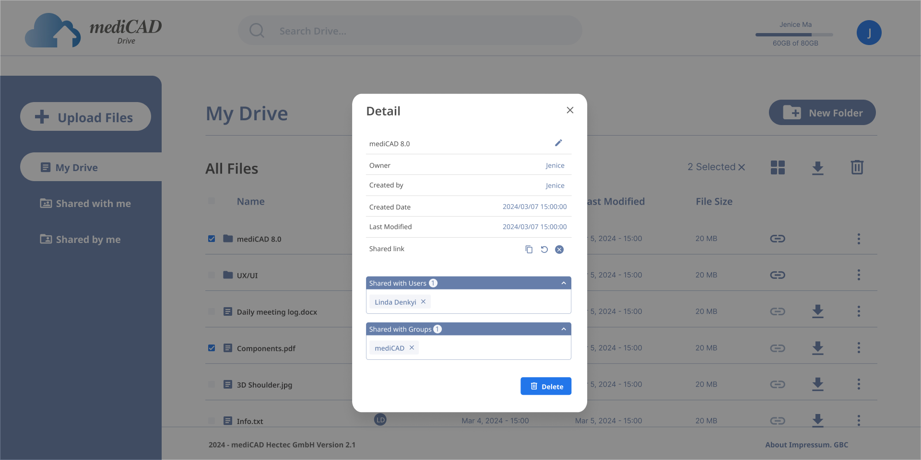Click link icon for 3D Shoulder.jpg

pos(778,384)
